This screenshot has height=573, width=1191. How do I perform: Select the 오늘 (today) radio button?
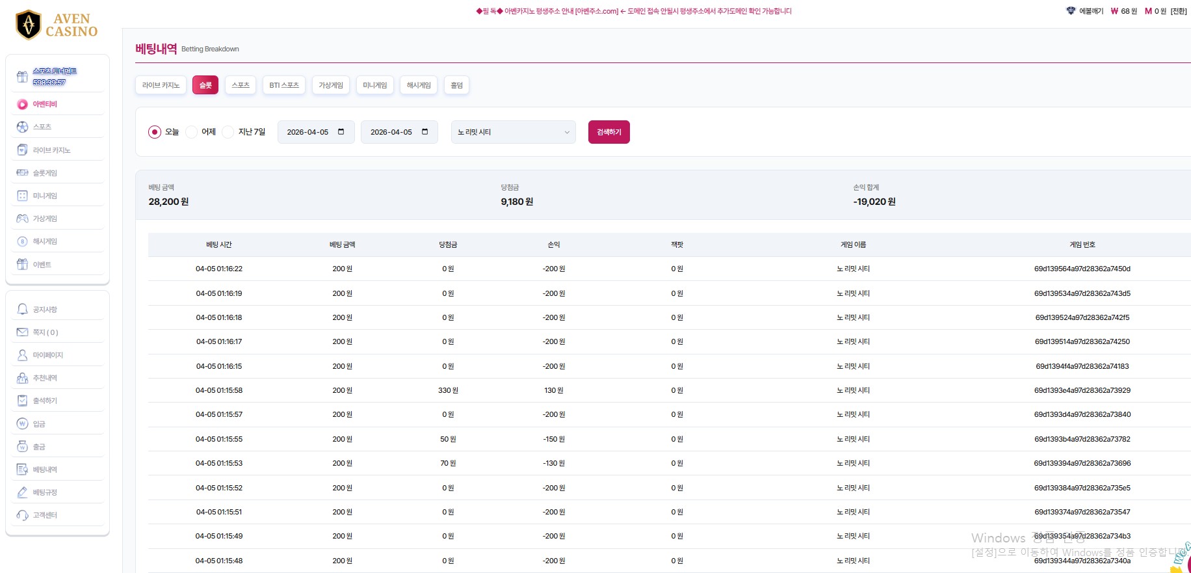[155, 132]
